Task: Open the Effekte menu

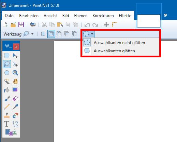Action: pyautogui.click(x=125, y=16)
